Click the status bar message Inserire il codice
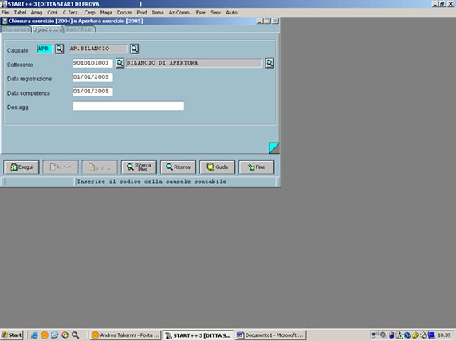The image size is (456, 341). pos(151,182)
